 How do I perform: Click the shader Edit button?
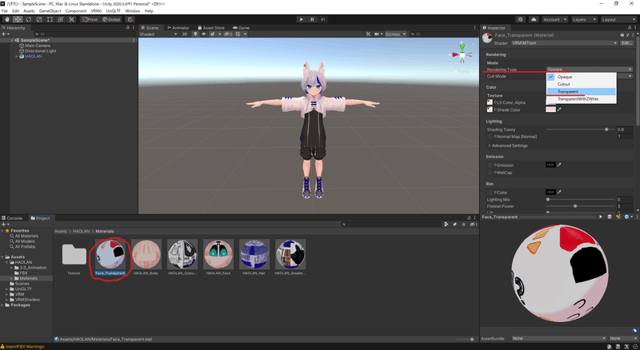[627, 43]
